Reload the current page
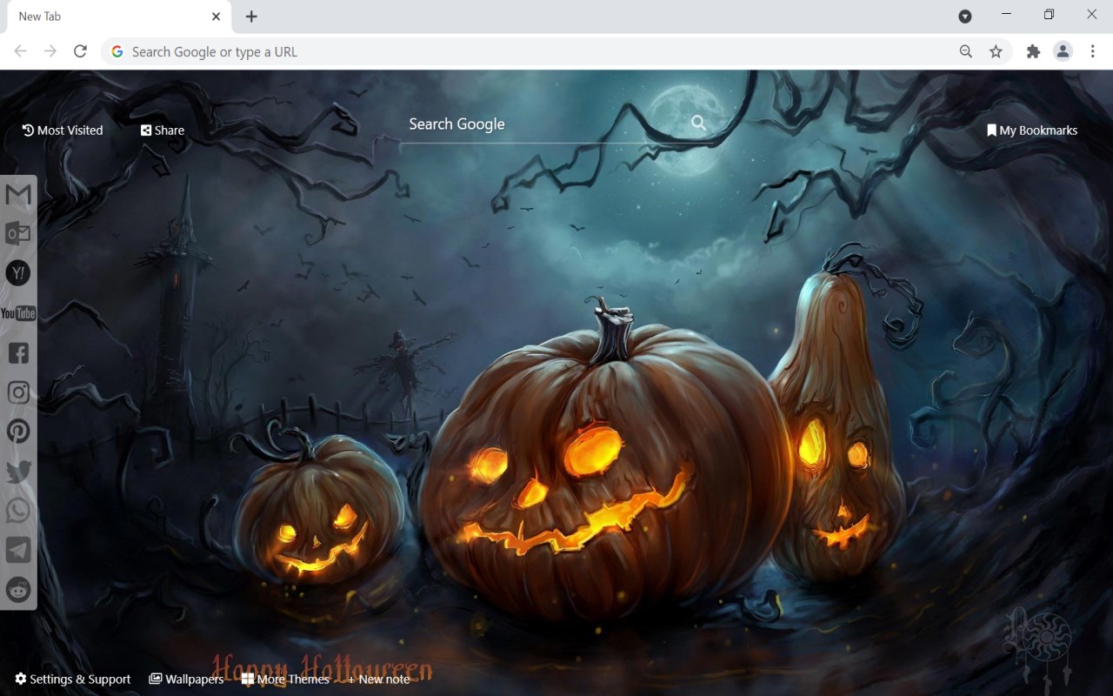This screenshot has height=696, width=1113. tap(80, 51)
